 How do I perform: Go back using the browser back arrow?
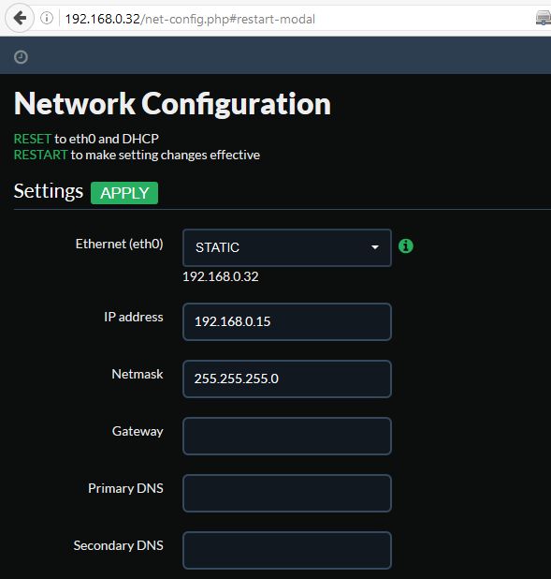coord(20,18)
